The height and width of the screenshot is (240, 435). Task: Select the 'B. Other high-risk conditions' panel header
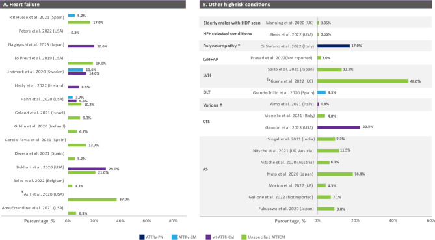(x=315, y=5)
